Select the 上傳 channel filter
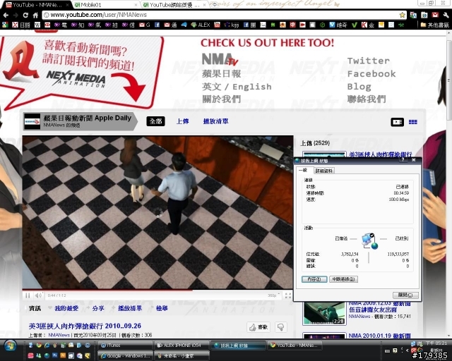The height and width of the screenshot is (361, 452). click(x=183, y=121)
